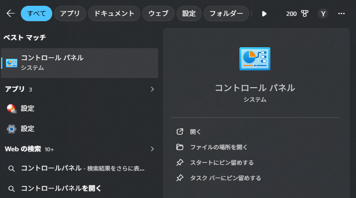Click スタートにピン留めする action
The image size is (356, 198).
(x=222, y=163)
